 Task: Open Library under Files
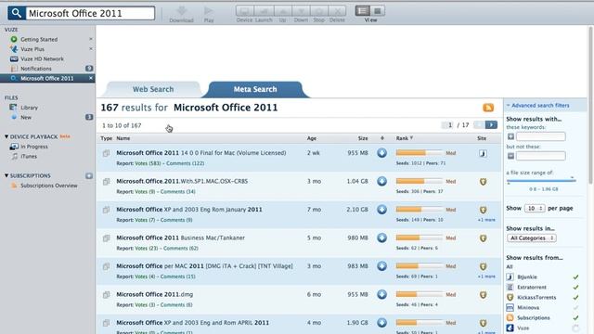(29, 108)
